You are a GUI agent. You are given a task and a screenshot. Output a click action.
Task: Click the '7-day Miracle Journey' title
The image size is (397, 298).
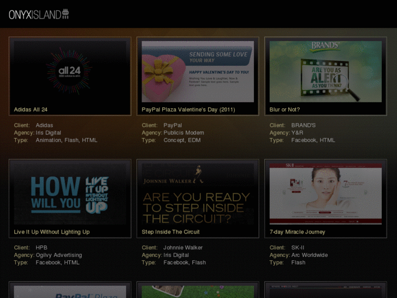click(x=297, y=232)
